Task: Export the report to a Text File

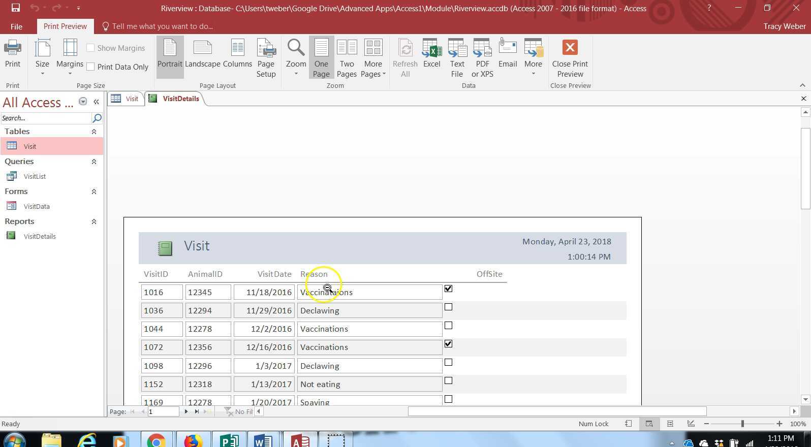Action: pyautogui.click(x=457, y=58)
